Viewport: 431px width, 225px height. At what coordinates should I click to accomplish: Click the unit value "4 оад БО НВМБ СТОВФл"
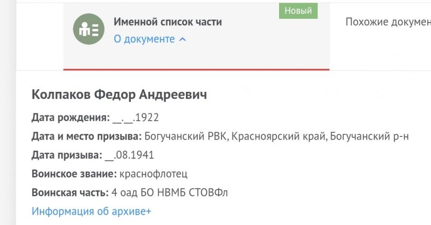(x=170, y=193)
